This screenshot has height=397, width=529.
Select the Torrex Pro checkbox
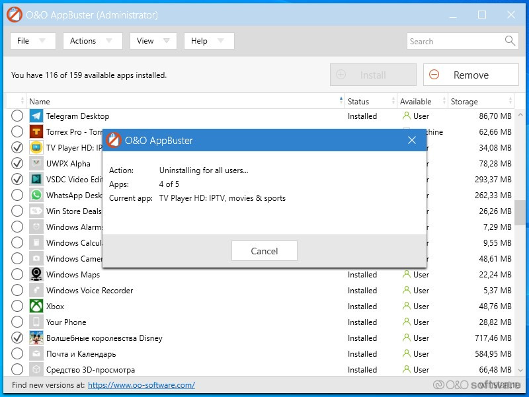pos(17,131)
